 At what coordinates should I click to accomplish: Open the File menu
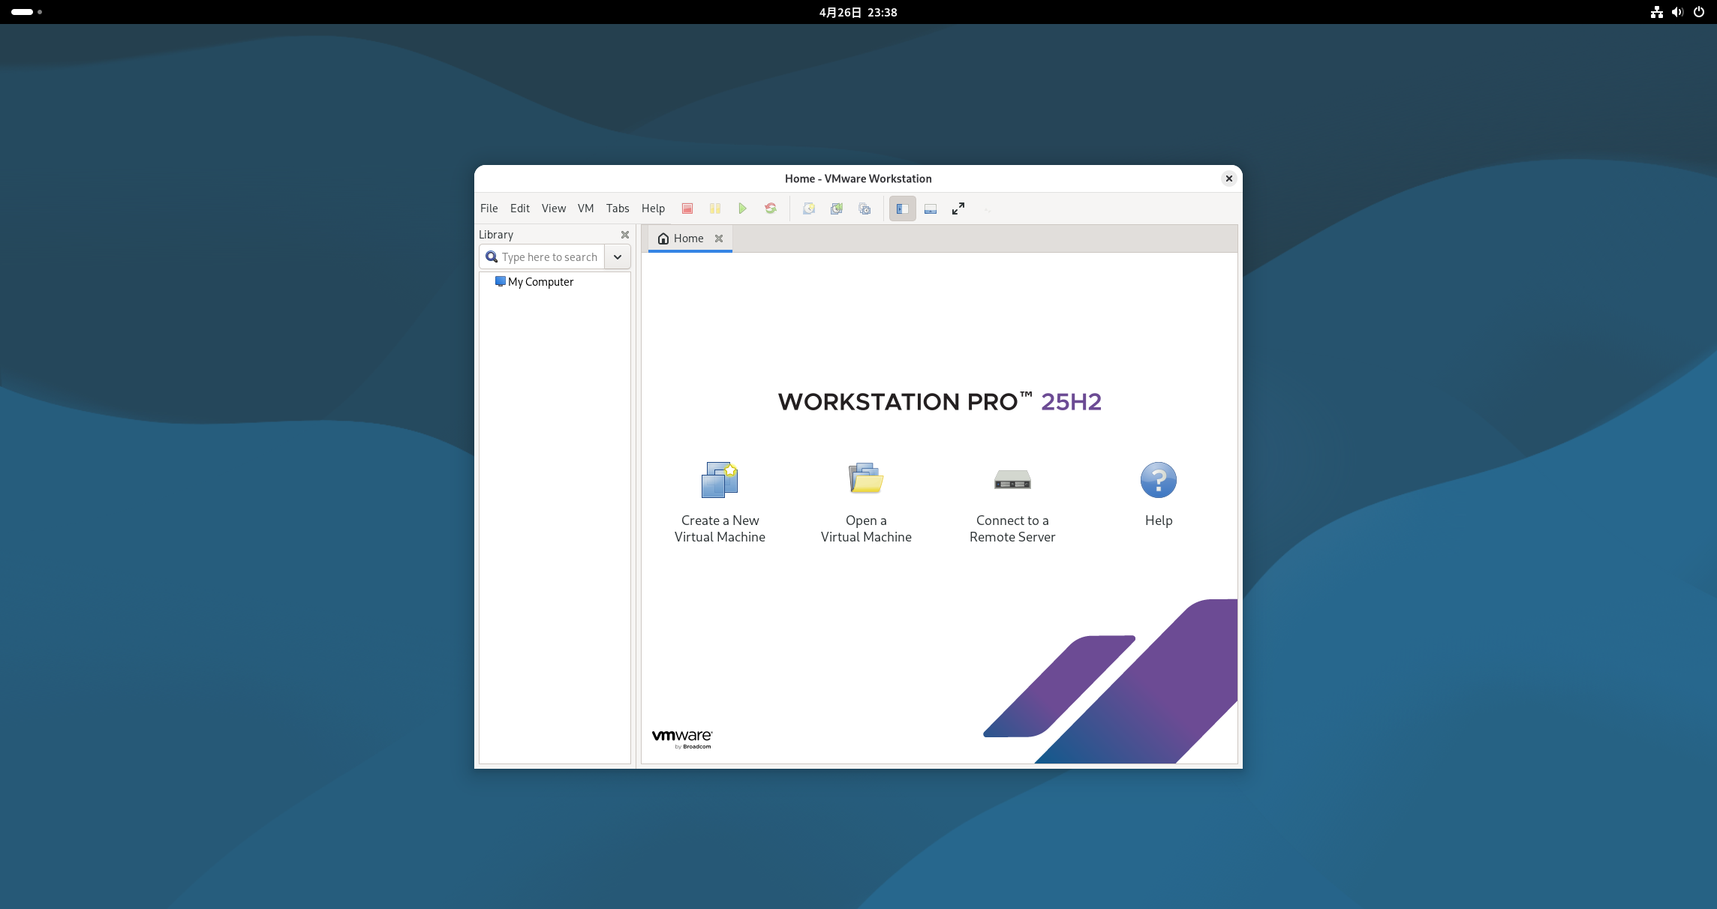(489, 208)
